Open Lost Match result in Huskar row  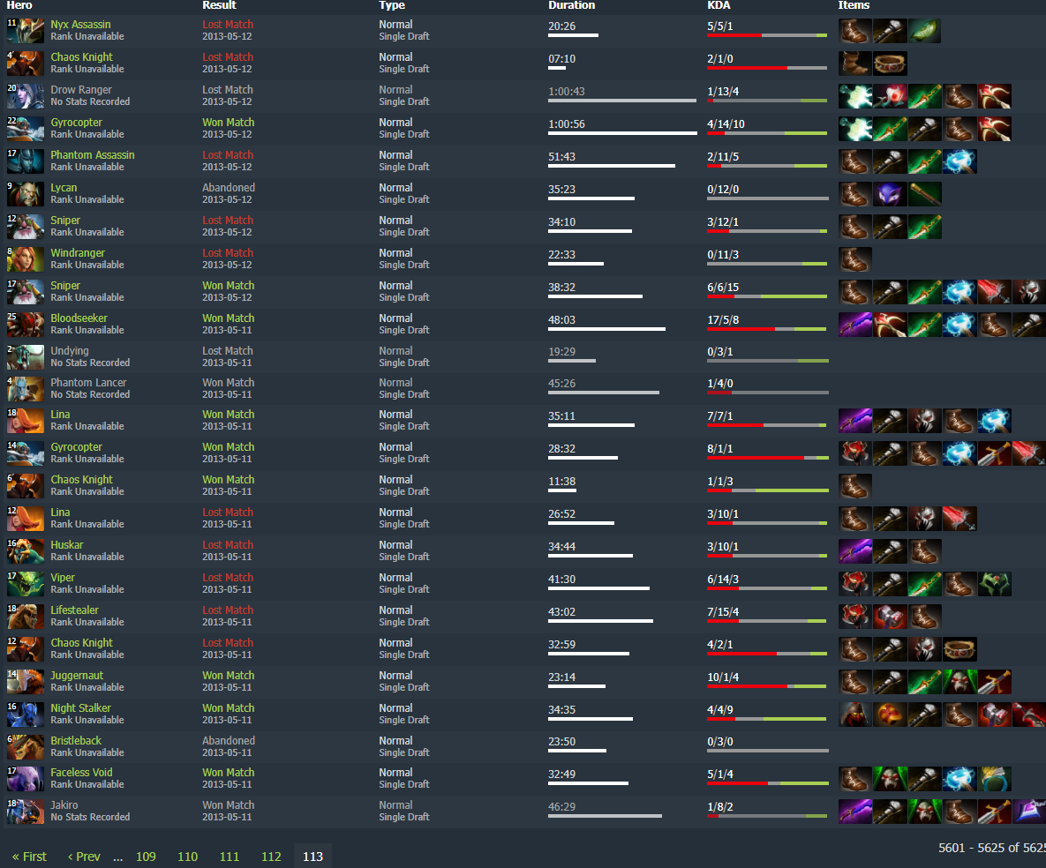click(228, 545)
